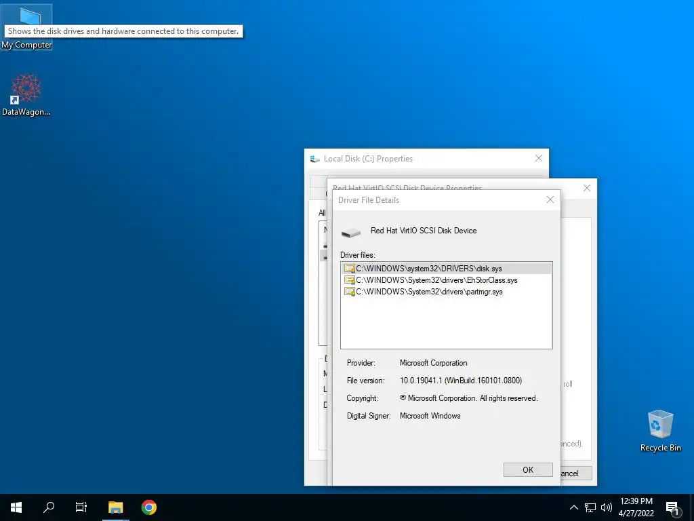Open volume speaker tray icon
Screen dimensions: 694x521
(x=607, y=507)
